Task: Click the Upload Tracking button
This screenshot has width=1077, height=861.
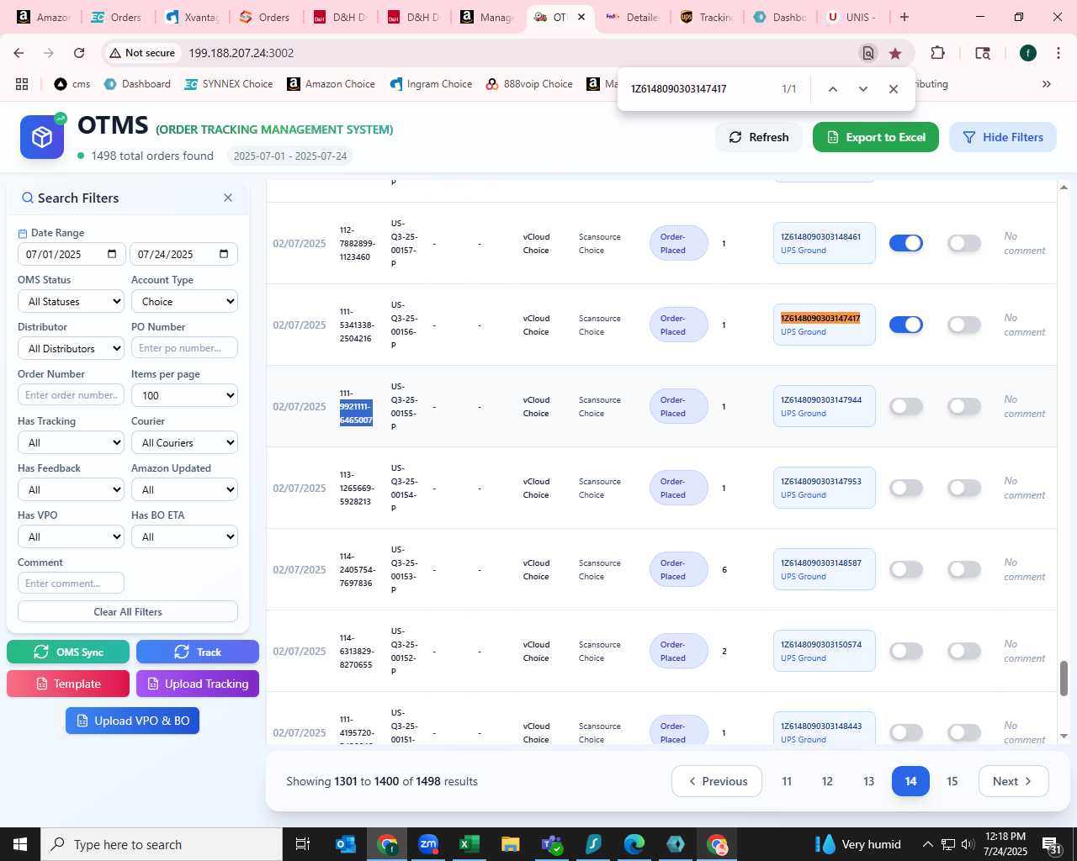Action: coord(198,684)
